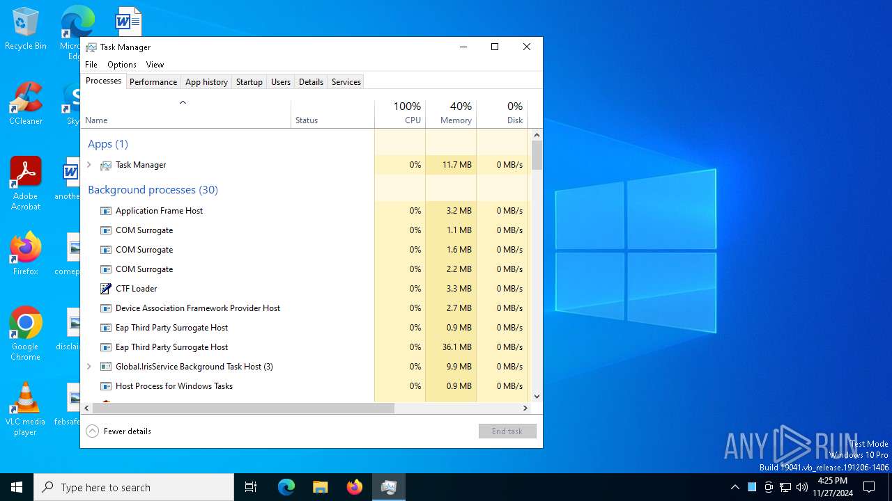Sort processes by Memory column

pos(451,113)
